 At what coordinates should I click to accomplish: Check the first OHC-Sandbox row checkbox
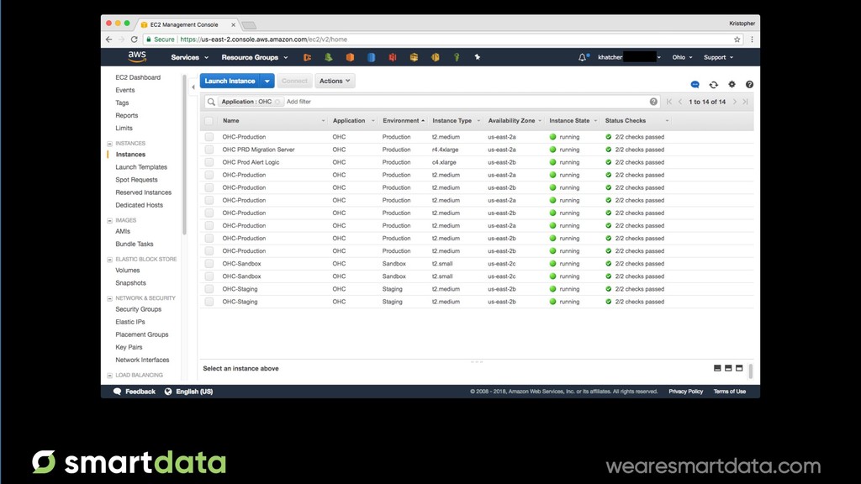[x=209, y=263]
